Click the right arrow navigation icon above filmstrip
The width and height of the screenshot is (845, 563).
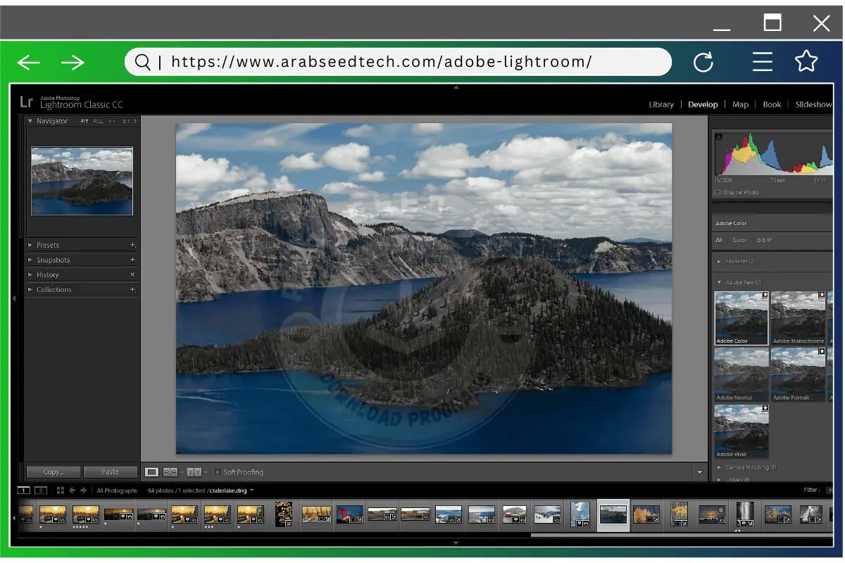pos(84,490)
